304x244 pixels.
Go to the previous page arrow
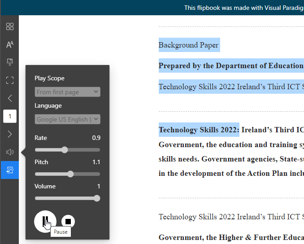click(9, 98)
